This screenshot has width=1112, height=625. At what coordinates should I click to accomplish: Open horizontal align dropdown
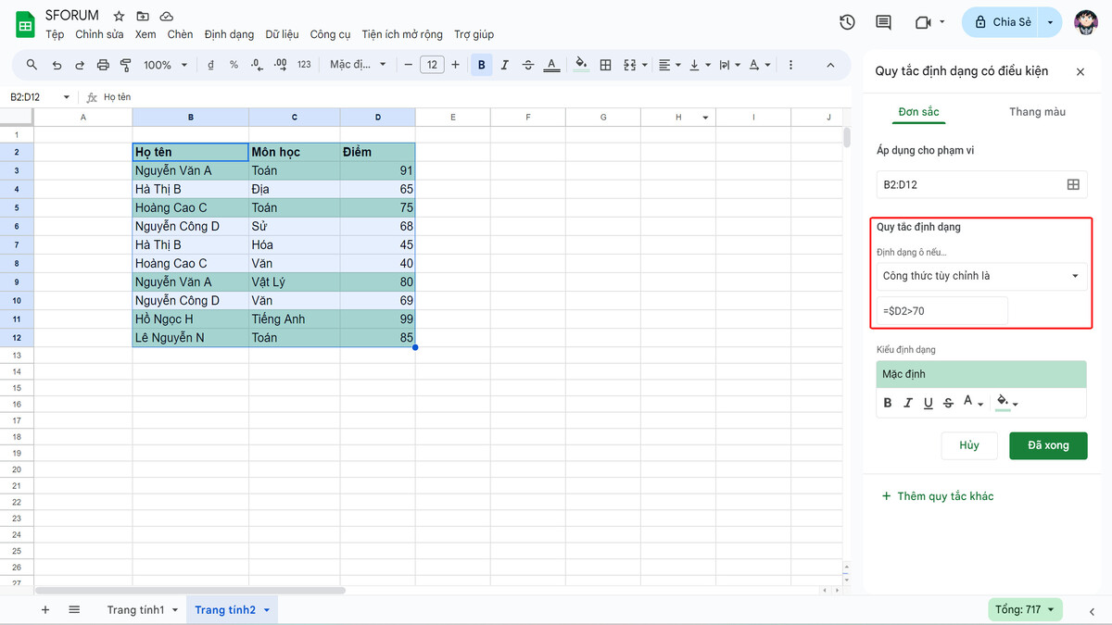[668, 65]
